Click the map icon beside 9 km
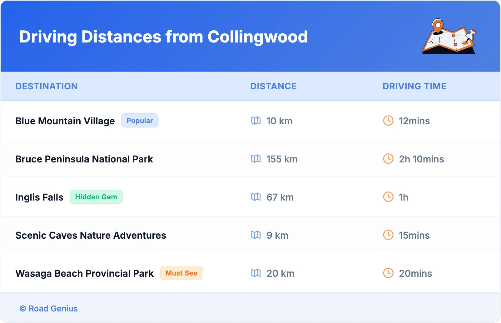 pos(256,235)
